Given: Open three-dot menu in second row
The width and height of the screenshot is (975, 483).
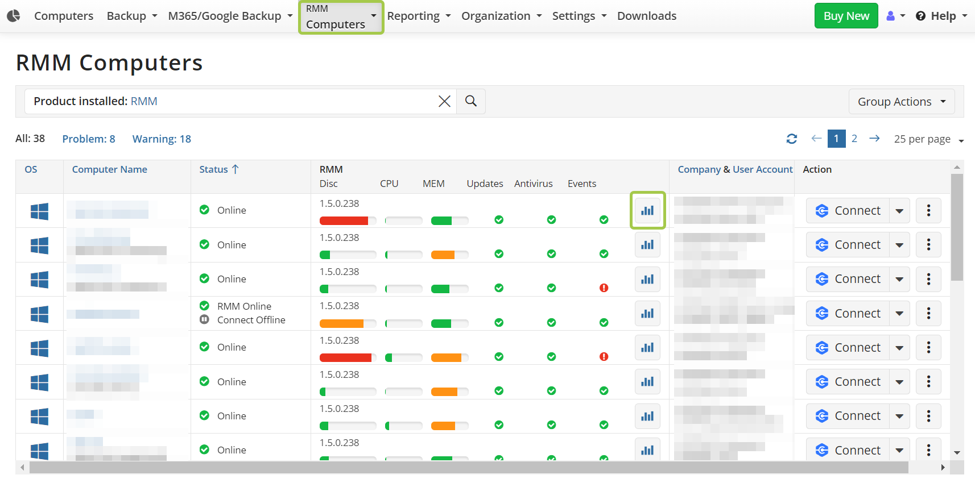Looking at the screenshot, I should point(929,245).
